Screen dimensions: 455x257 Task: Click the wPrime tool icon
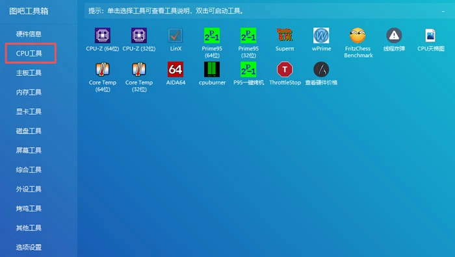321,35
